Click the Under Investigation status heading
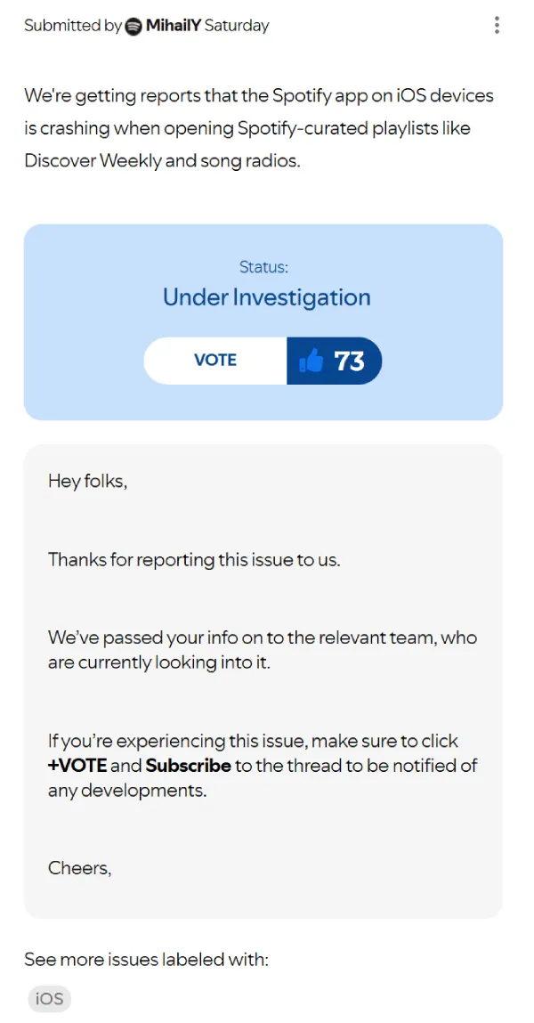Screen dimensions: 534x1023 coord(266,297)
